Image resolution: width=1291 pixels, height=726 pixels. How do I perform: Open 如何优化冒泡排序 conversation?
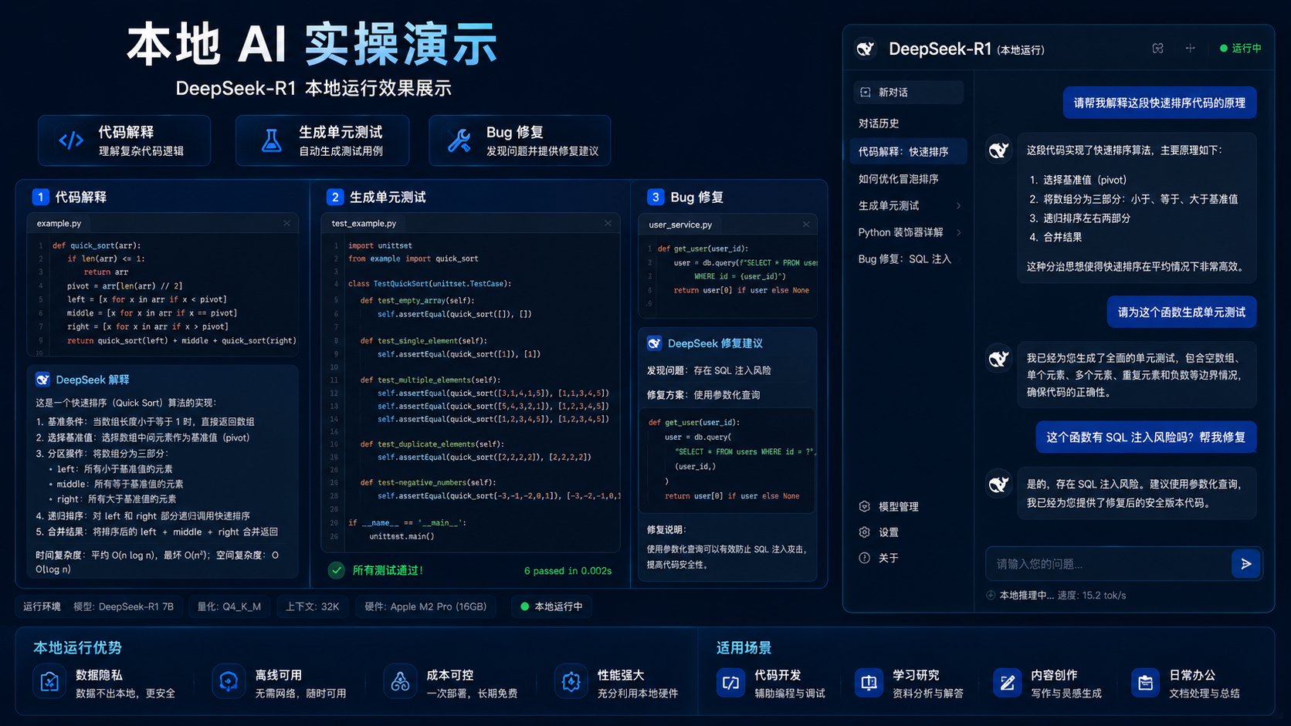coord(899,178)
